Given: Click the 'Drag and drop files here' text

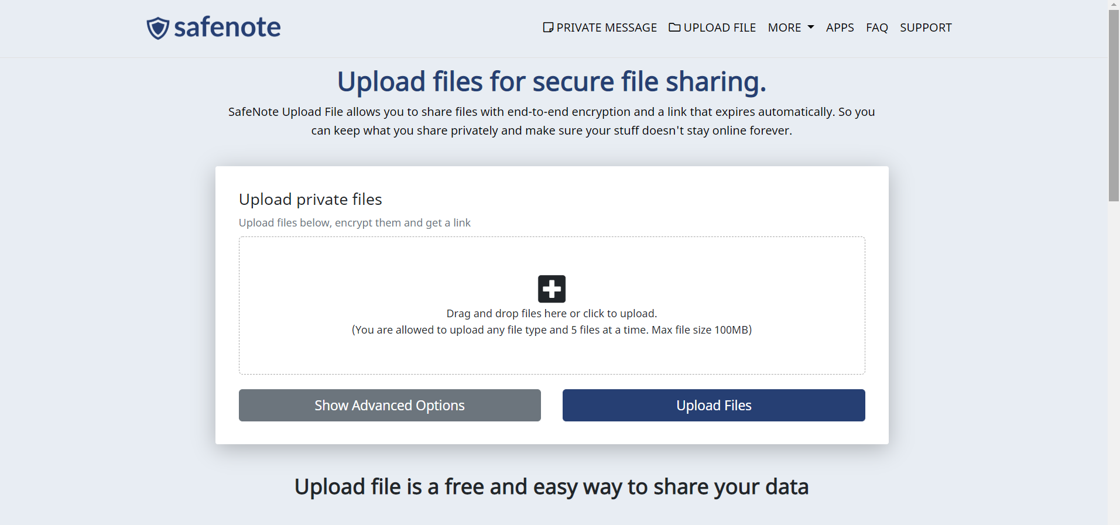Looking at the screenshot, I should (x=506, y=313).
